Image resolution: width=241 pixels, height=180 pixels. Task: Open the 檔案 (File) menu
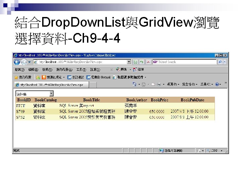click(19, 70)
